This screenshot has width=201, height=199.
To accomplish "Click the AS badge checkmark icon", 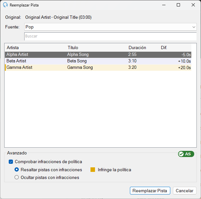I will pos(181,154).
